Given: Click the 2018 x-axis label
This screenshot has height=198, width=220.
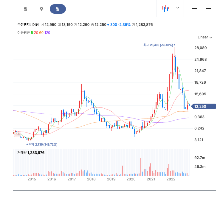Looking at the screenshot, I should (x=91, y=179).
